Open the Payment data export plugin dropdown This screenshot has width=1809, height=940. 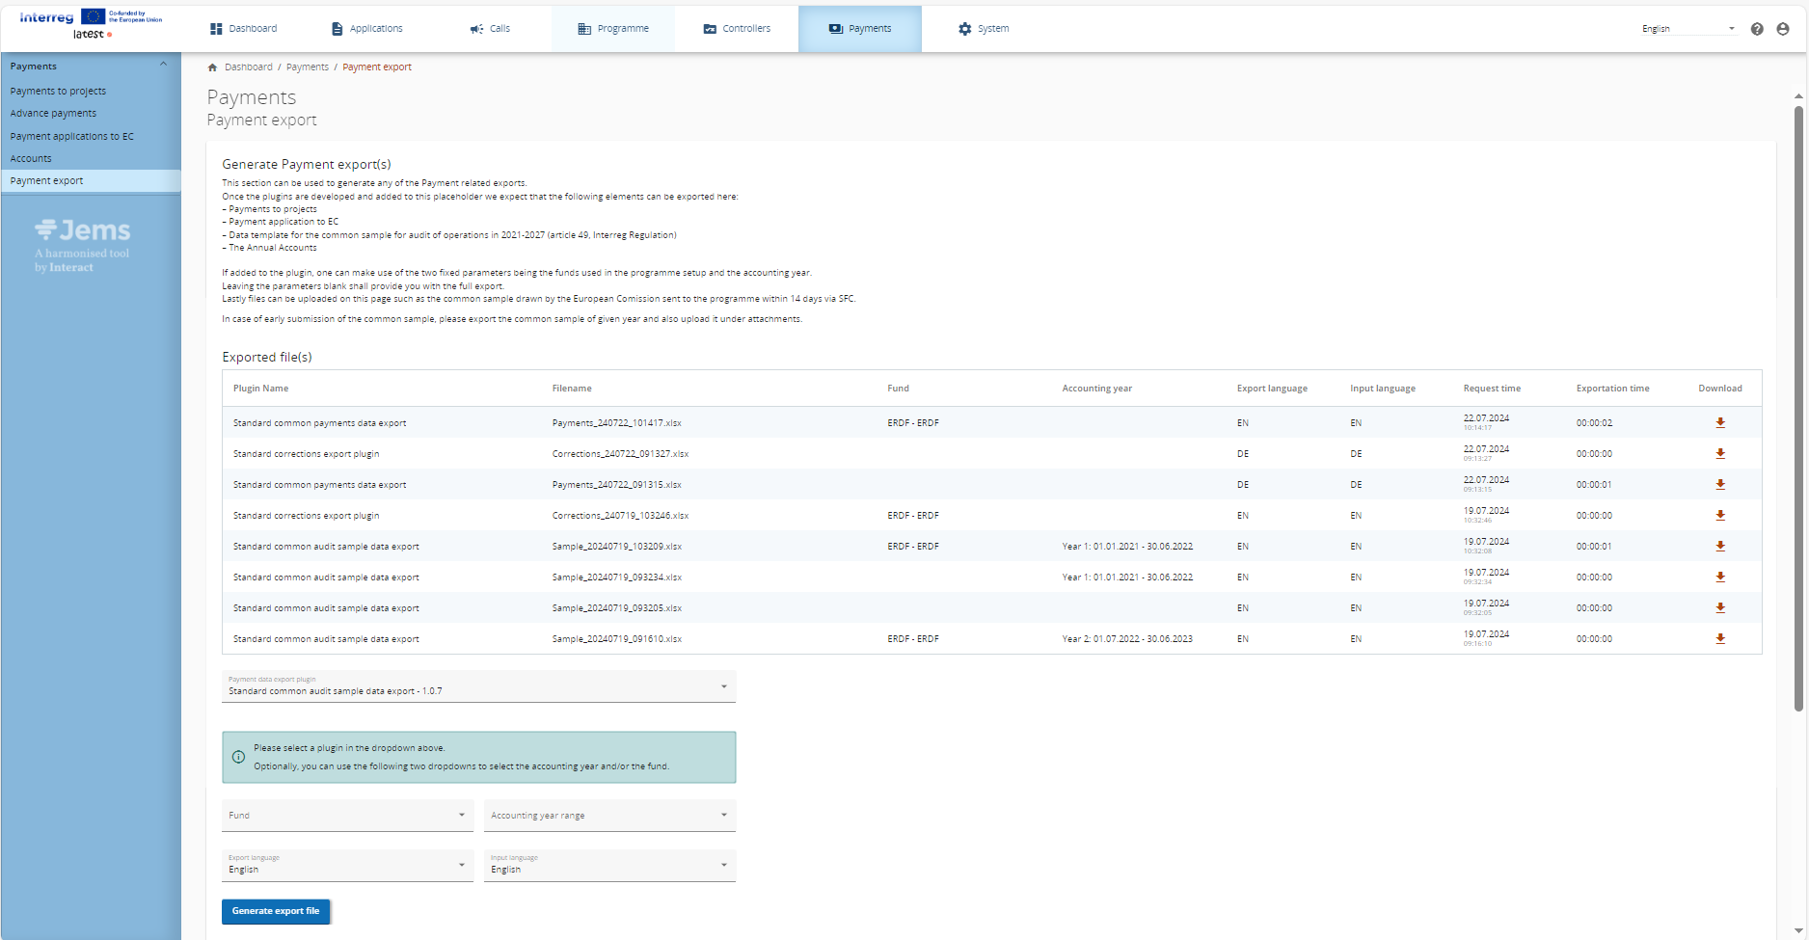(478, 686)
